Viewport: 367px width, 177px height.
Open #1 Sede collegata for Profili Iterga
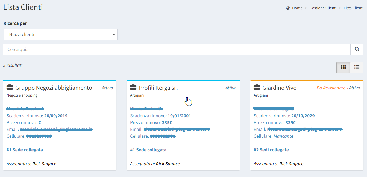coord(148,150)
